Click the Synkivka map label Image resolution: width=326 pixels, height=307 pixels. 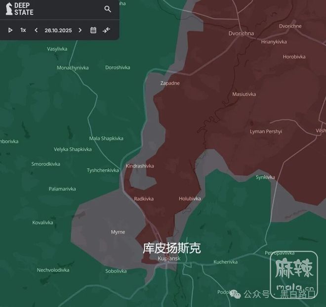click(x=265, y=177)
